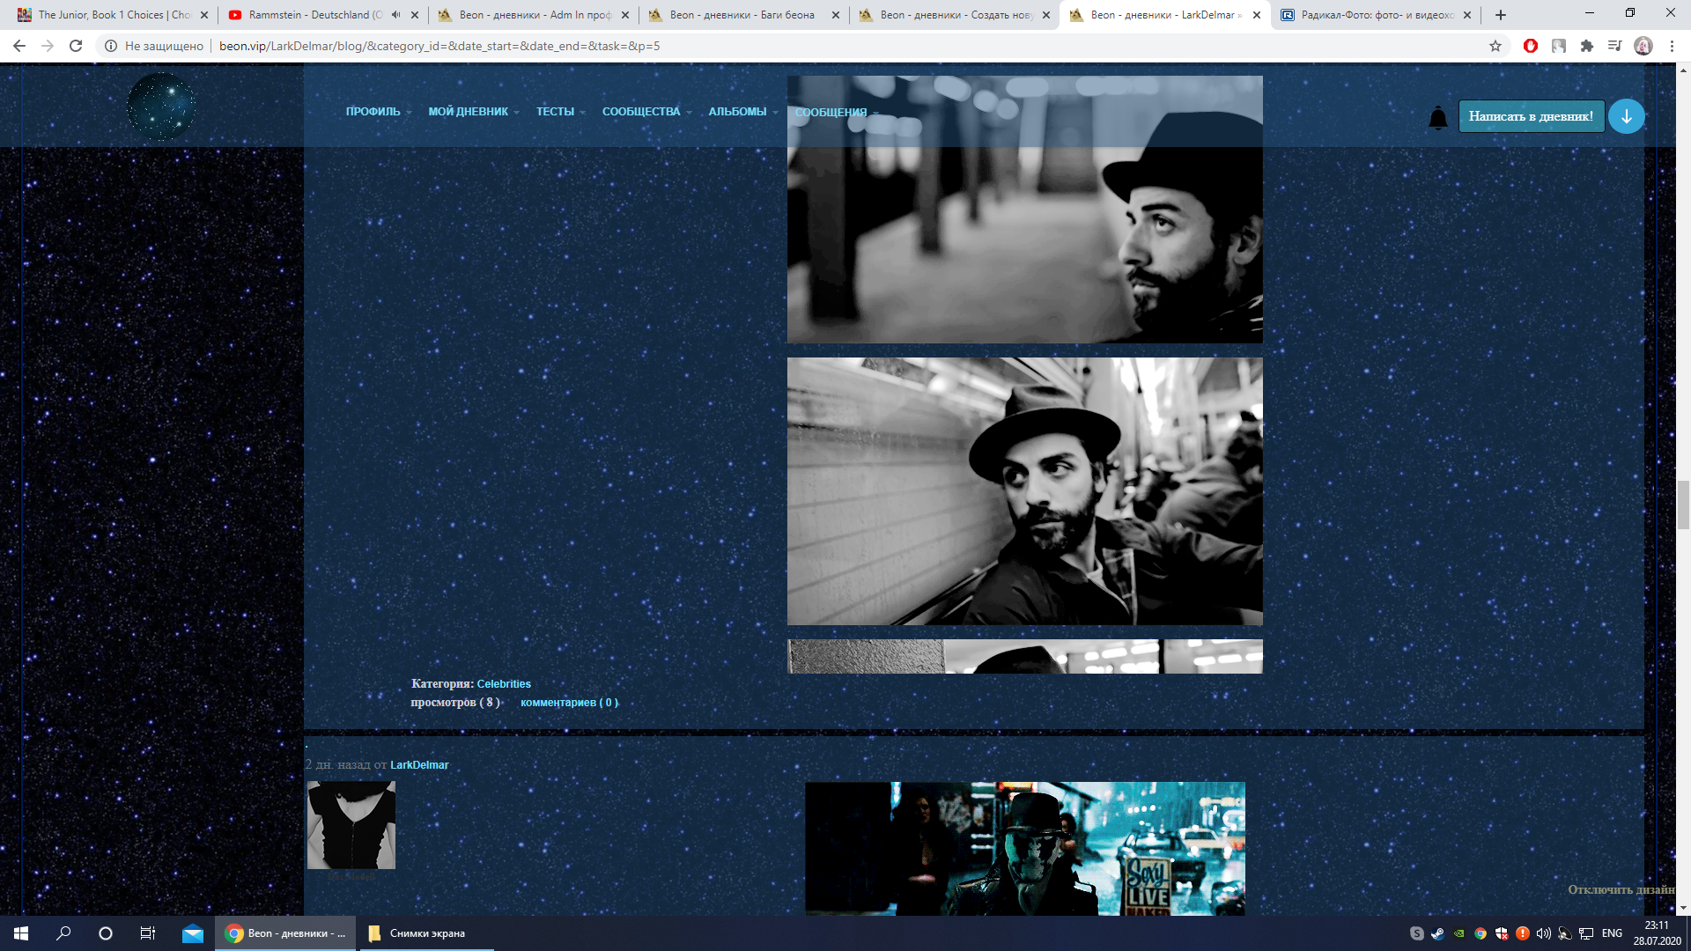Bookmark this page with the star icon
This screenshot has width=1691, height=951.
click(1495, 46)
